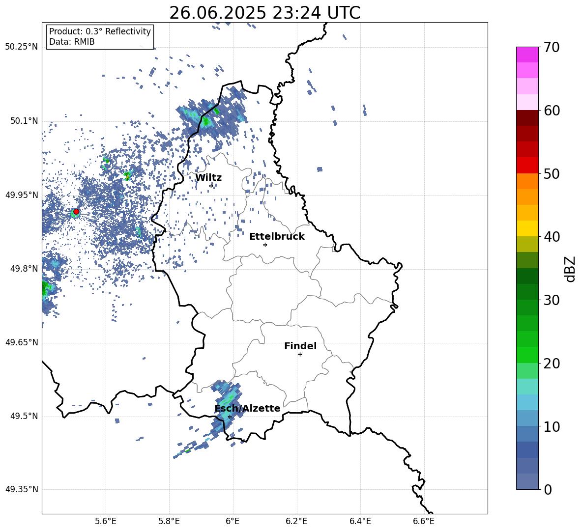Click the 6°E longitude label
This screenshot has height=531, width=582.
[233, 522]
